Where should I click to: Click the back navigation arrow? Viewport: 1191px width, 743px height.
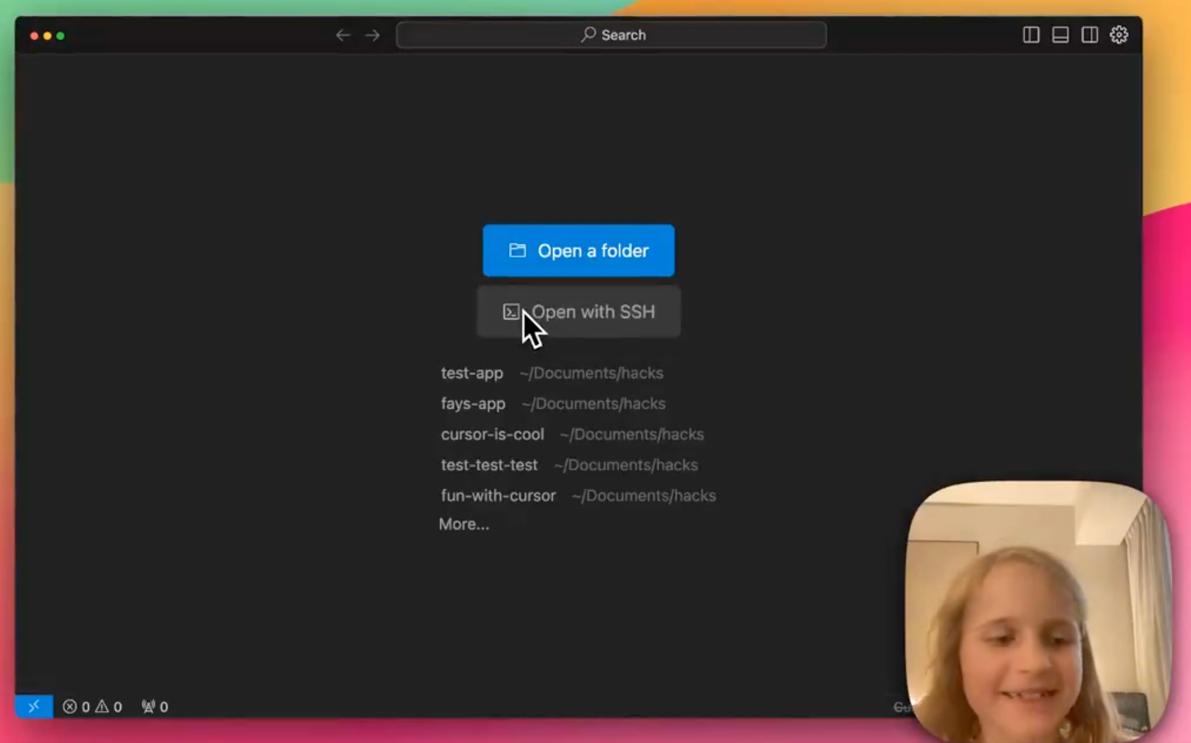[x=343, y=35]
